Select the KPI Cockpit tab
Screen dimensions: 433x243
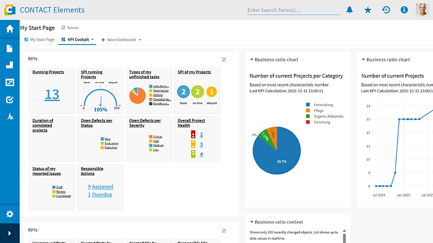[x=76, y=40]
